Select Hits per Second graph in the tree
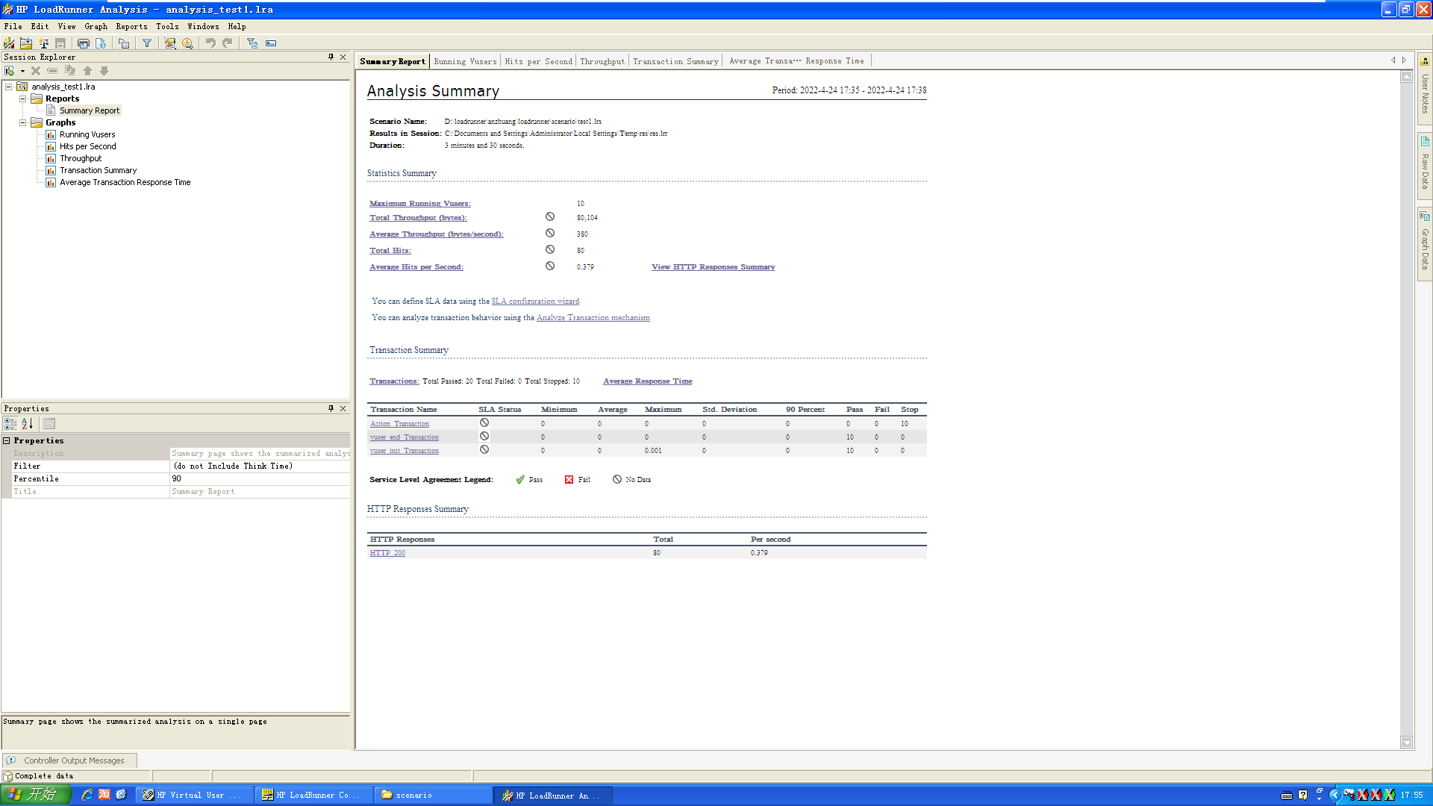The width and height of the screenshot is (1433, 806). (87, 146)
